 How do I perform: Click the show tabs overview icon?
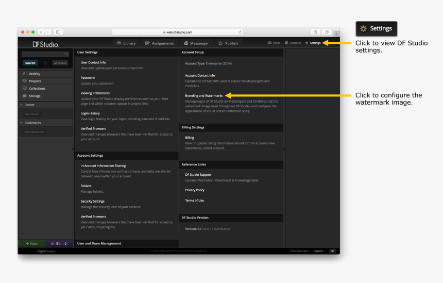coord(327,32)
